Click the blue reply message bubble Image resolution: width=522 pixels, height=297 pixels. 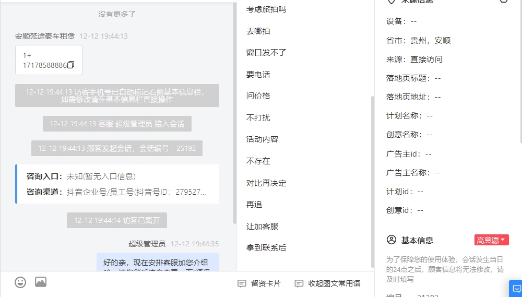tap(158, 262)
